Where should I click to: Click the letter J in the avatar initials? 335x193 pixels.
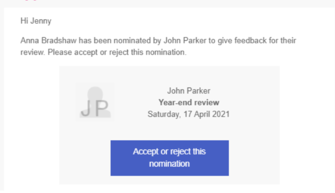point(86,109)
